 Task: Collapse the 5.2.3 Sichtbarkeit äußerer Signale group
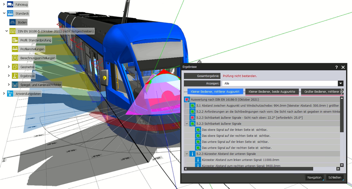pyautogui.click(x=187, y=124)
